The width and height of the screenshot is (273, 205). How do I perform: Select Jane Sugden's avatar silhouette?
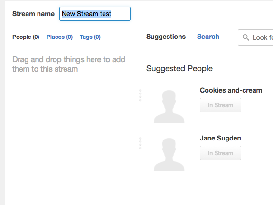pyautogui.click(x=169, y=154)
